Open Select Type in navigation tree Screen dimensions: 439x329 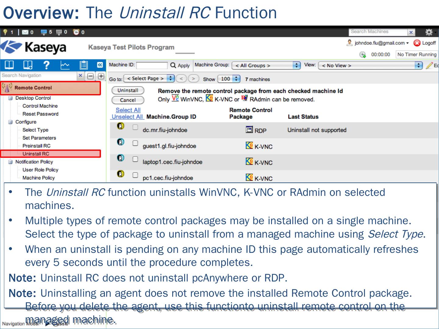(x=35, y=130)
